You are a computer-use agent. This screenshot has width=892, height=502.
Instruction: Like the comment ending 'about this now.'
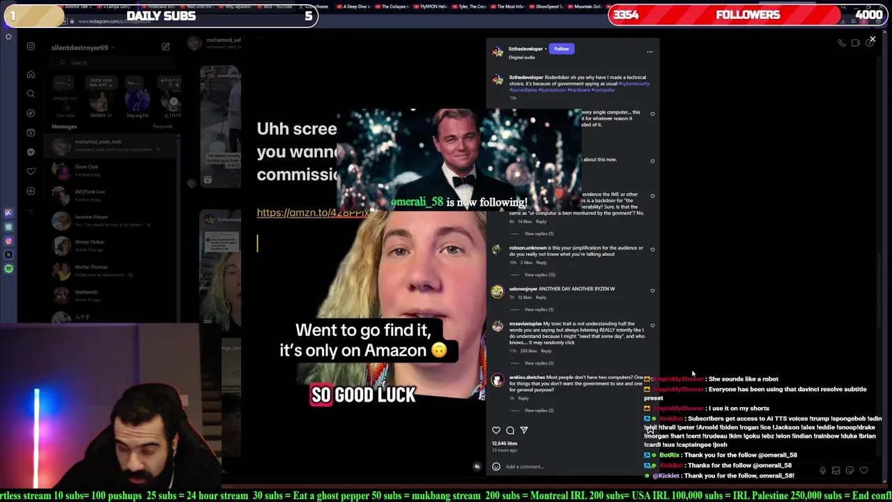tap(652, 161)
